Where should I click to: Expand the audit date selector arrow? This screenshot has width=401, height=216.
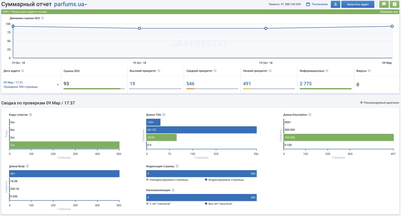point(58,85)
